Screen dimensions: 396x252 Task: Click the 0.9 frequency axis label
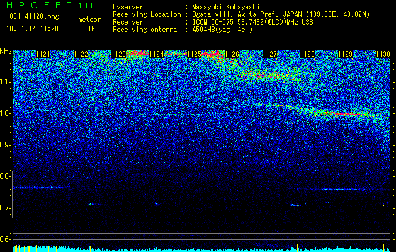coord(5,145)
